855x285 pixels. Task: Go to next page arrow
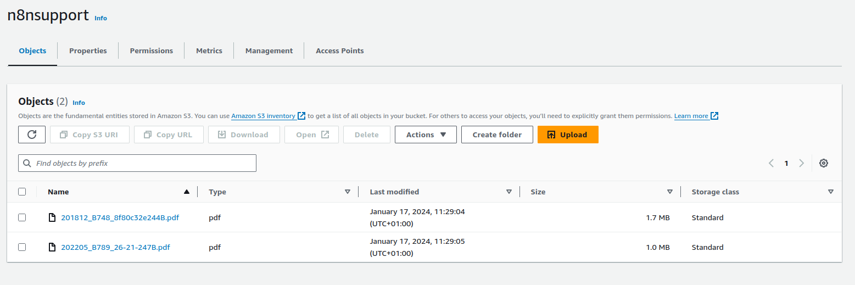tap(801, 163)
